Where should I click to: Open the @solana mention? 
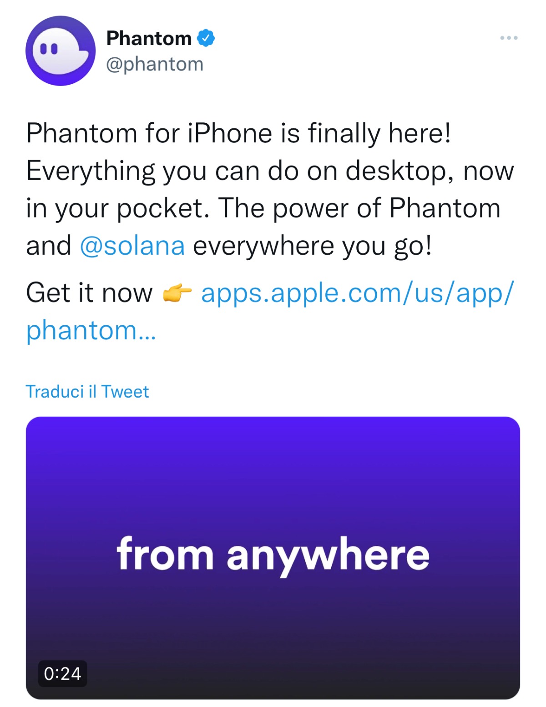click(132, 246)
